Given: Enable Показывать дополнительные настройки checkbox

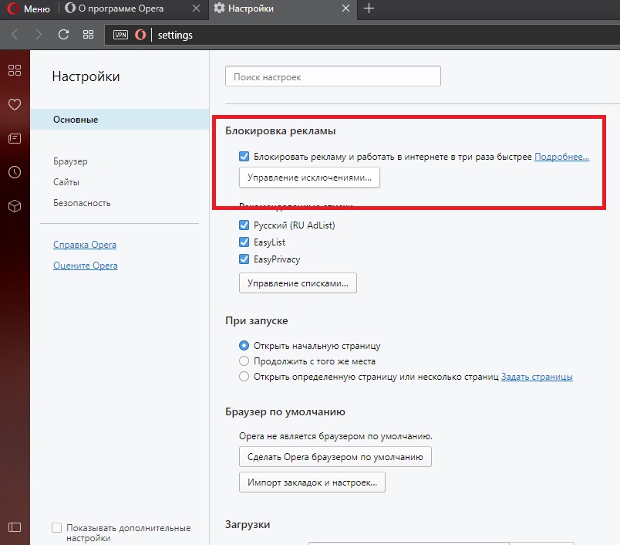Looking at the screenshot, I should click(x=56, y=527).
